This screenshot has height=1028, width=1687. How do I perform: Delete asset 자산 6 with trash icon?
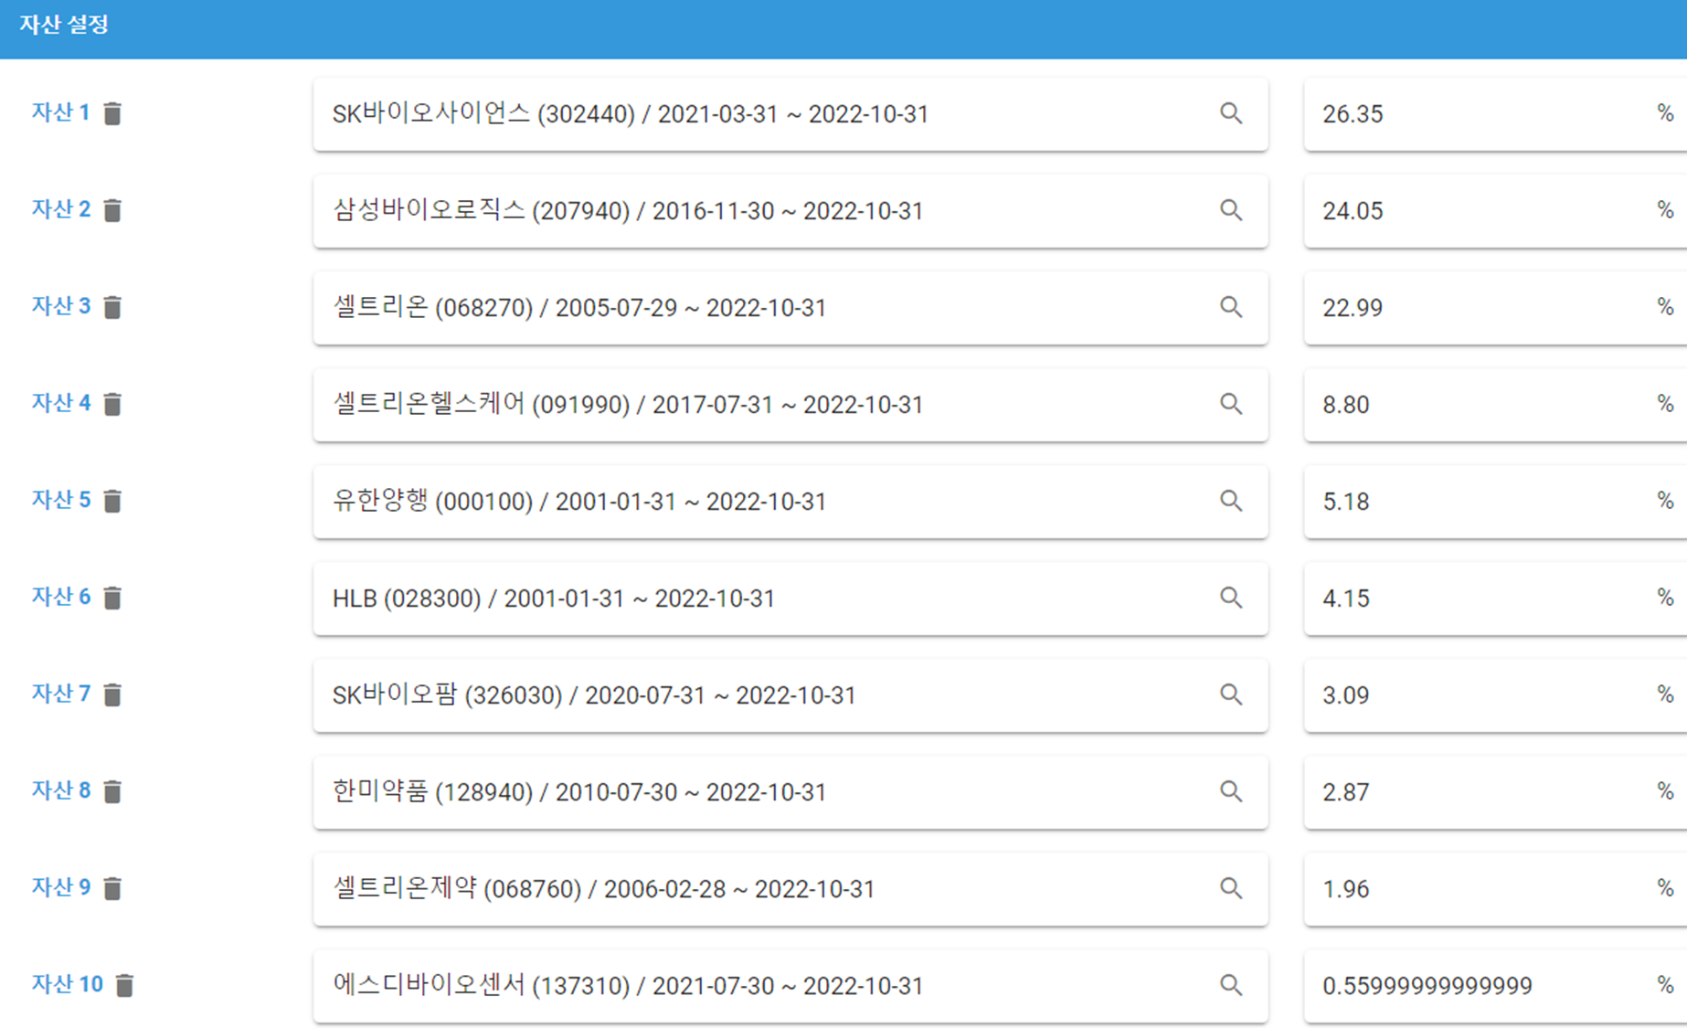coord(112,598)
